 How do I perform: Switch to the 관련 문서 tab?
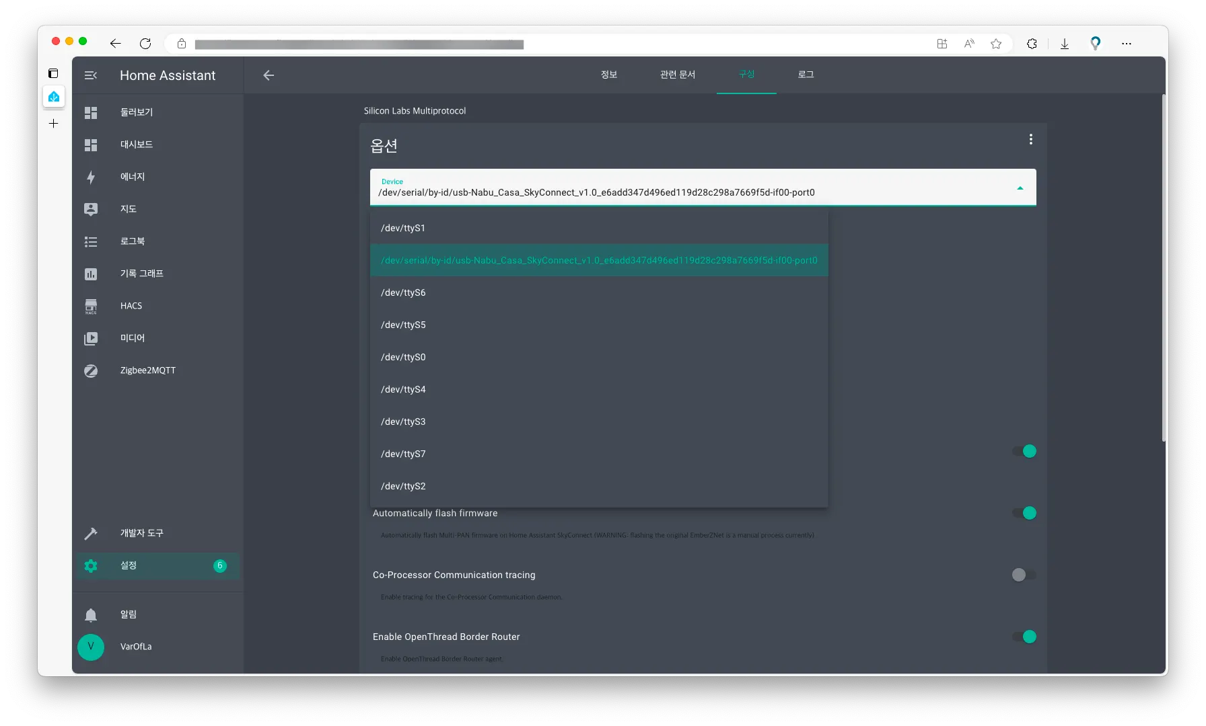pyautogui.click(x=678, y=75)
